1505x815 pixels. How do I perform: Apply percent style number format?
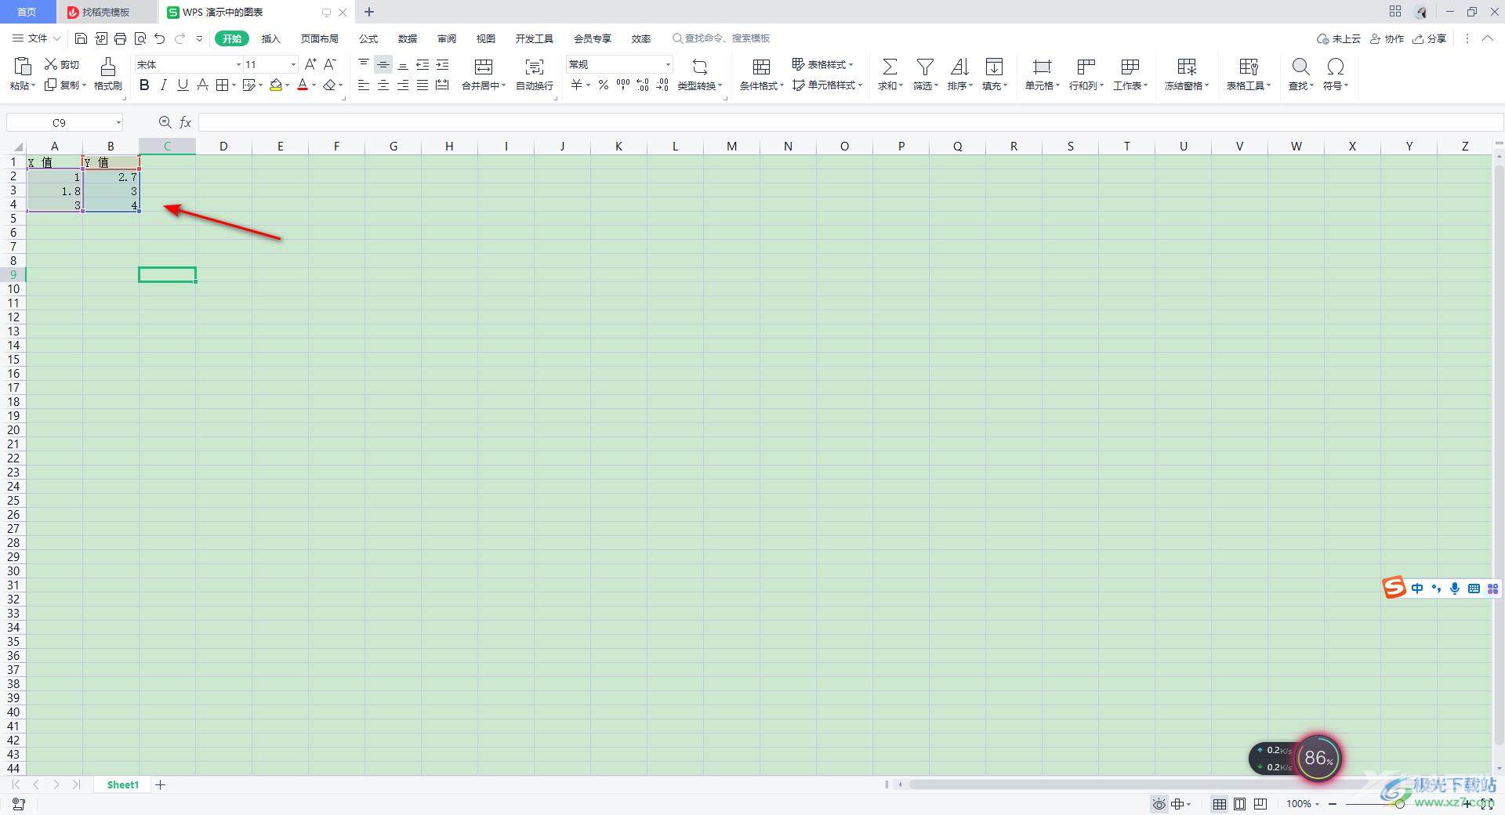(x=604, y=85)
